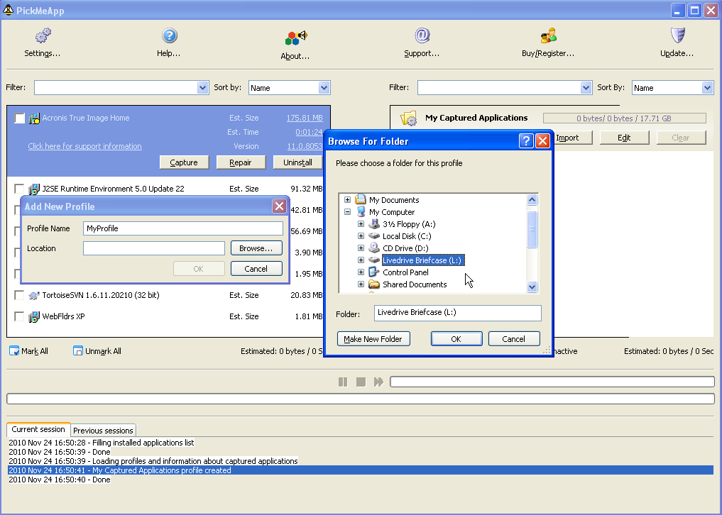This screenshot has width=722, height=515.
Task: Cancel the Browse For Folder dialog
Action: coord(514,339)
